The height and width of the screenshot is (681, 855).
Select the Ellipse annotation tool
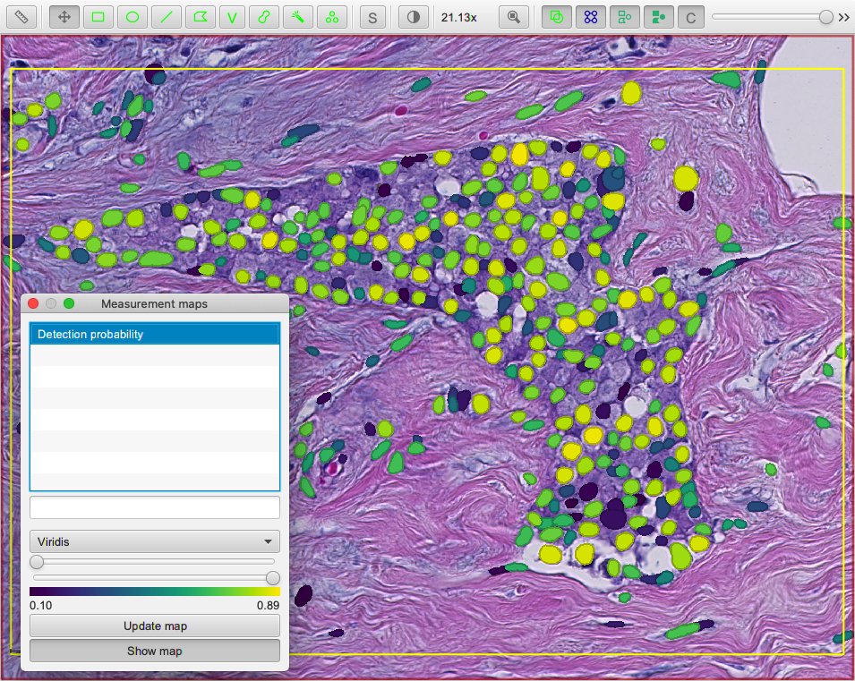133,17
